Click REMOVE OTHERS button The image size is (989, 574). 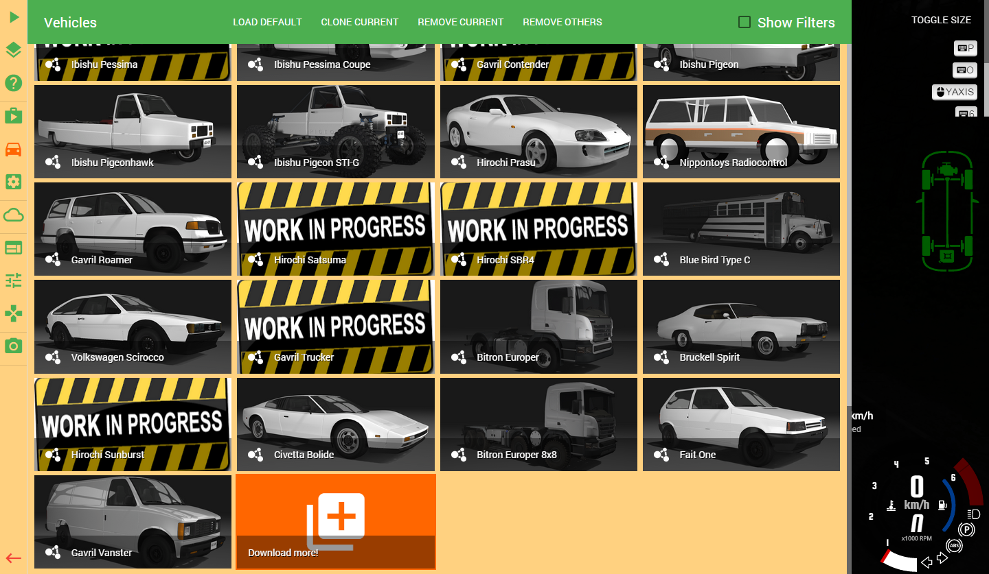(x=562, y=22)
